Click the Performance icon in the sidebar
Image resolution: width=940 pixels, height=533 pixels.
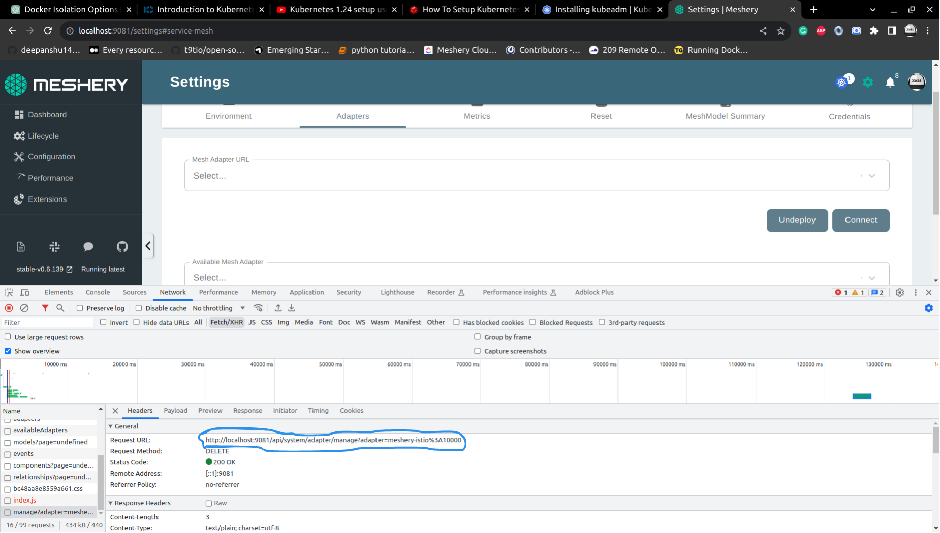click(x=19, y=178)
